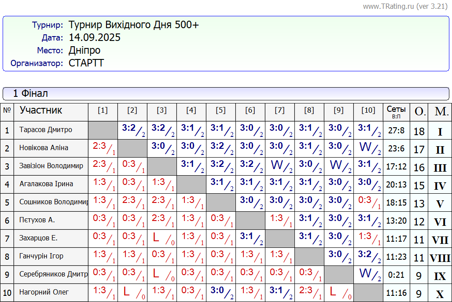Select the tournament name Турнир Вихідного Дня 500+

coord(134,25)
